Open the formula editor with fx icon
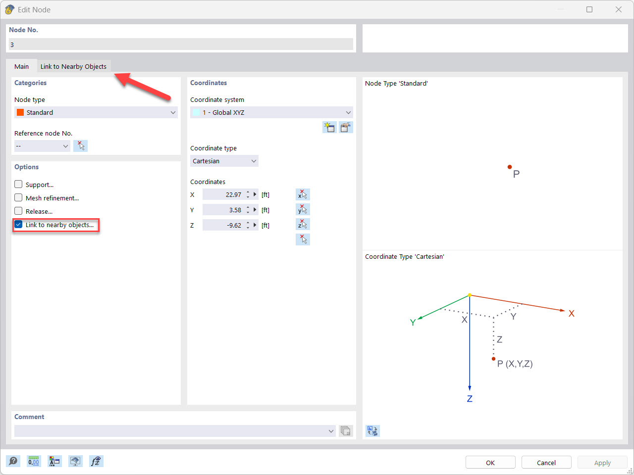The width and height of the screenshot is (634, 475). click(x=96, y=461)
